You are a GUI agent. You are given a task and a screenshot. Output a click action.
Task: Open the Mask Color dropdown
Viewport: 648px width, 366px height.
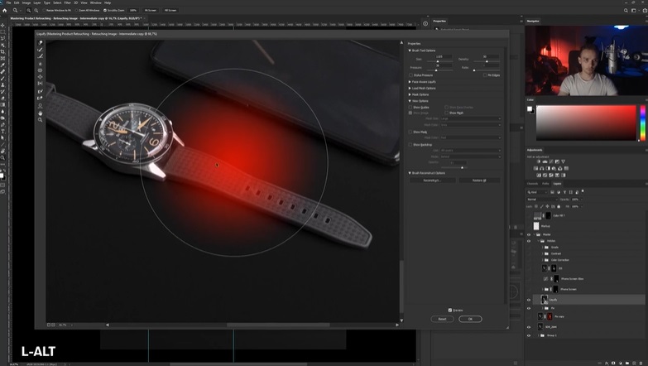click(x=471, y=137)
